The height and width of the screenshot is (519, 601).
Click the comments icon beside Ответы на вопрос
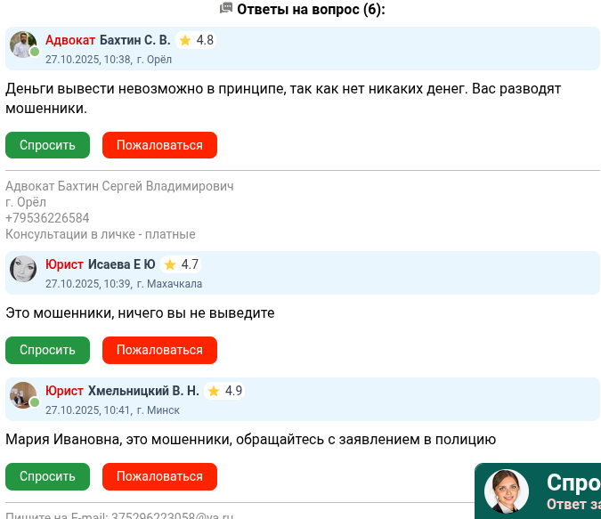(226, 8)
